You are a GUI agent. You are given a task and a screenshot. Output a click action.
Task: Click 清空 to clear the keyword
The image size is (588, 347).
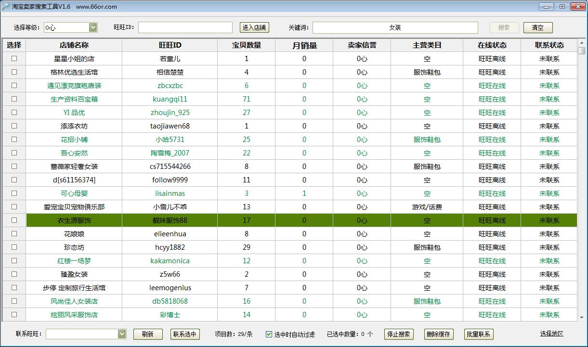click(x=537, y=27)
